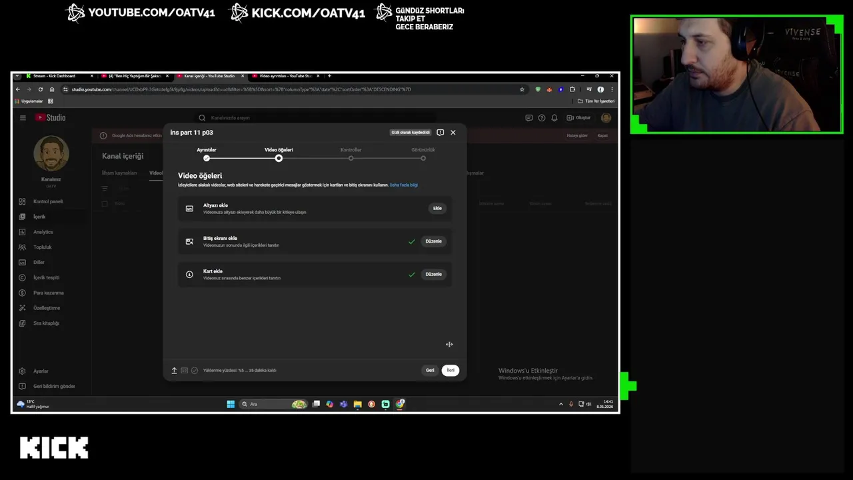The width and height of the screenshot is (853, 480).
Task: Click Kapat in the banner
Action: coord(602,135)
